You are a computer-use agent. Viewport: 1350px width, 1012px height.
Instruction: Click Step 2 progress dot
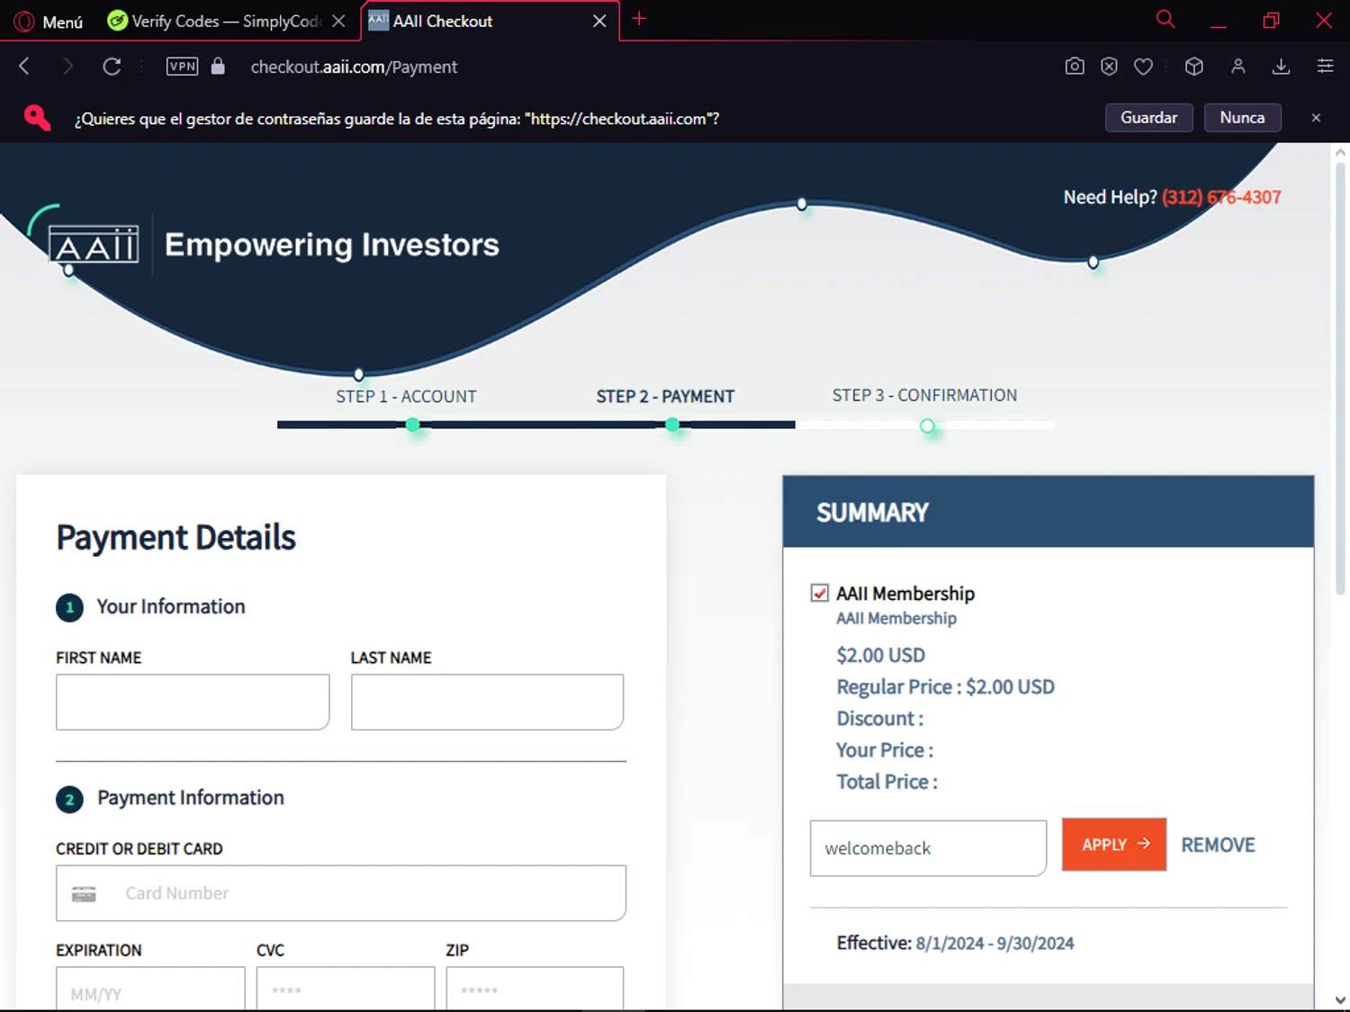672,425
